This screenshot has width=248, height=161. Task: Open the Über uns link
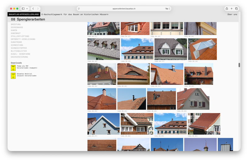(232, 14)
